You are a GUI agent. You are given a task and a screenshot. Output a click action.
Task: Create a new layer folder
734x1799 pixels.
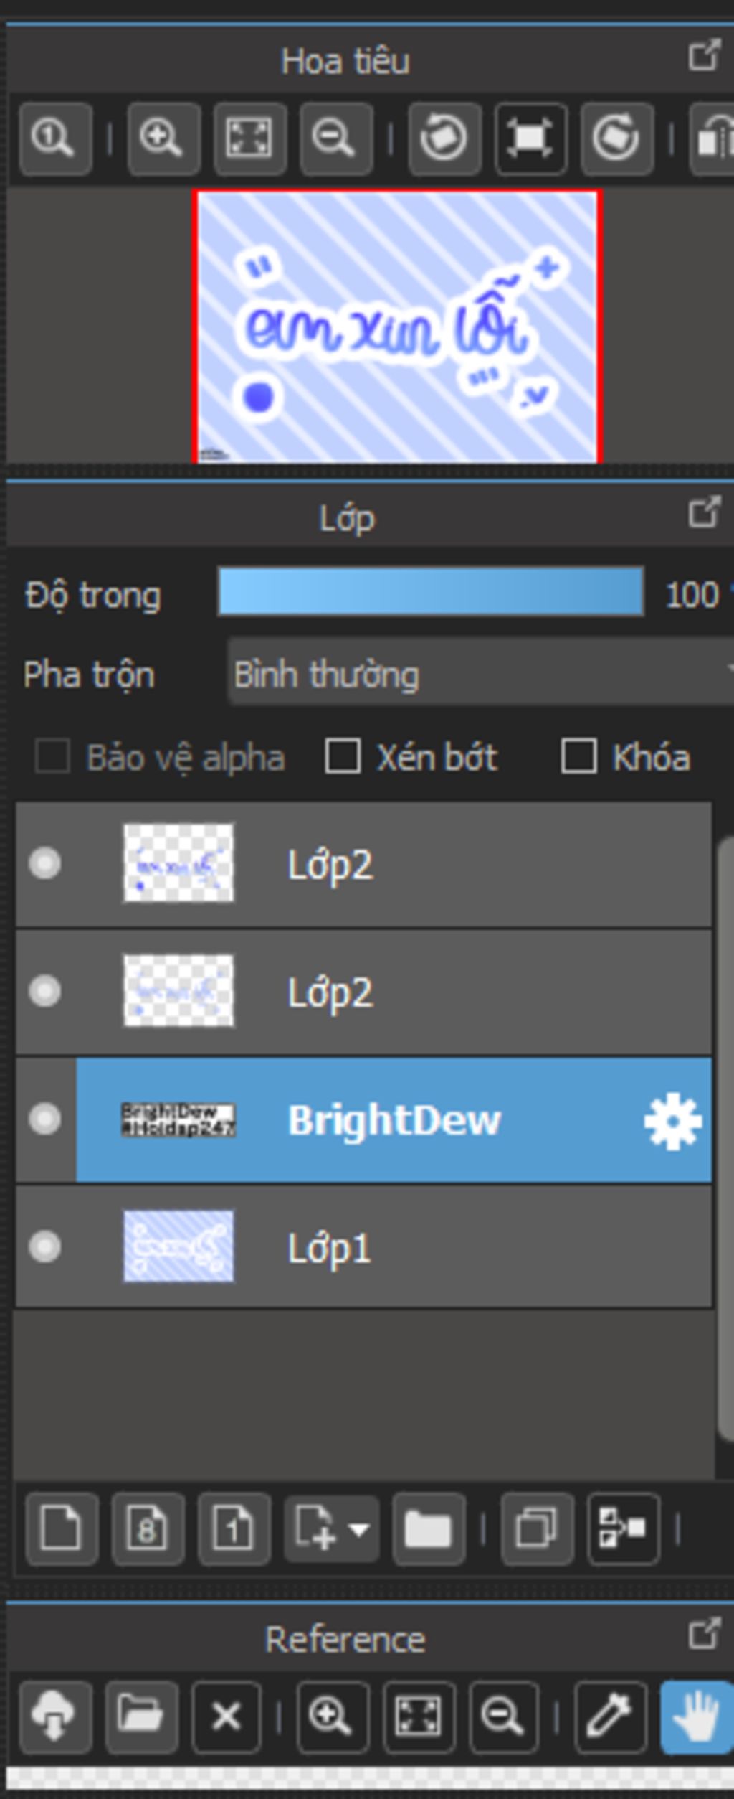pyautogui.click(x=429, y=1528)
